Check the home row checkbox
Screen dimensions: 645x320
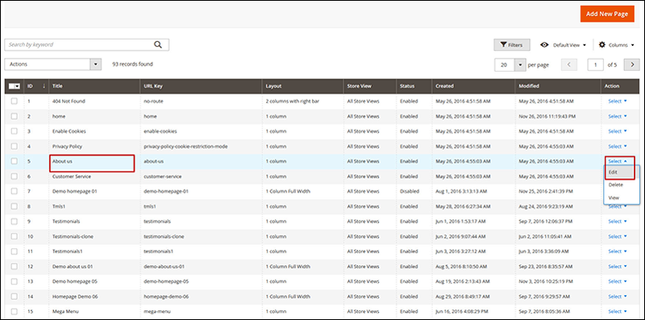click(x=15, y=116)
